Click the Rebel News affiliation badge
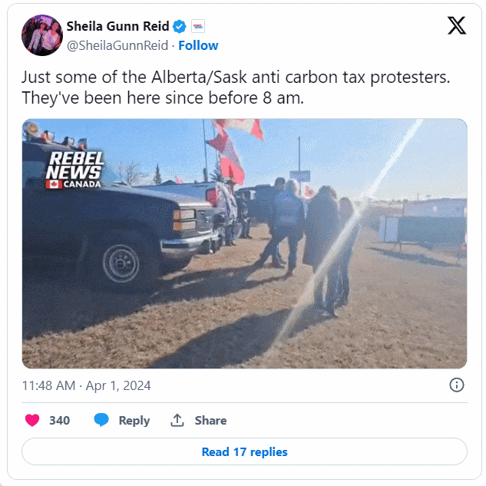 tap(198, 26)
